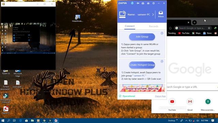The width and height of the screenshot is (218, 123).
Task: Switch to the Records tab in Zapya
Action: 154,26
